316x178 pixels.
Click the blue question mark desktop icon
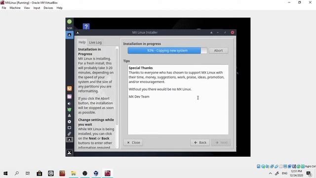(86, 26)
